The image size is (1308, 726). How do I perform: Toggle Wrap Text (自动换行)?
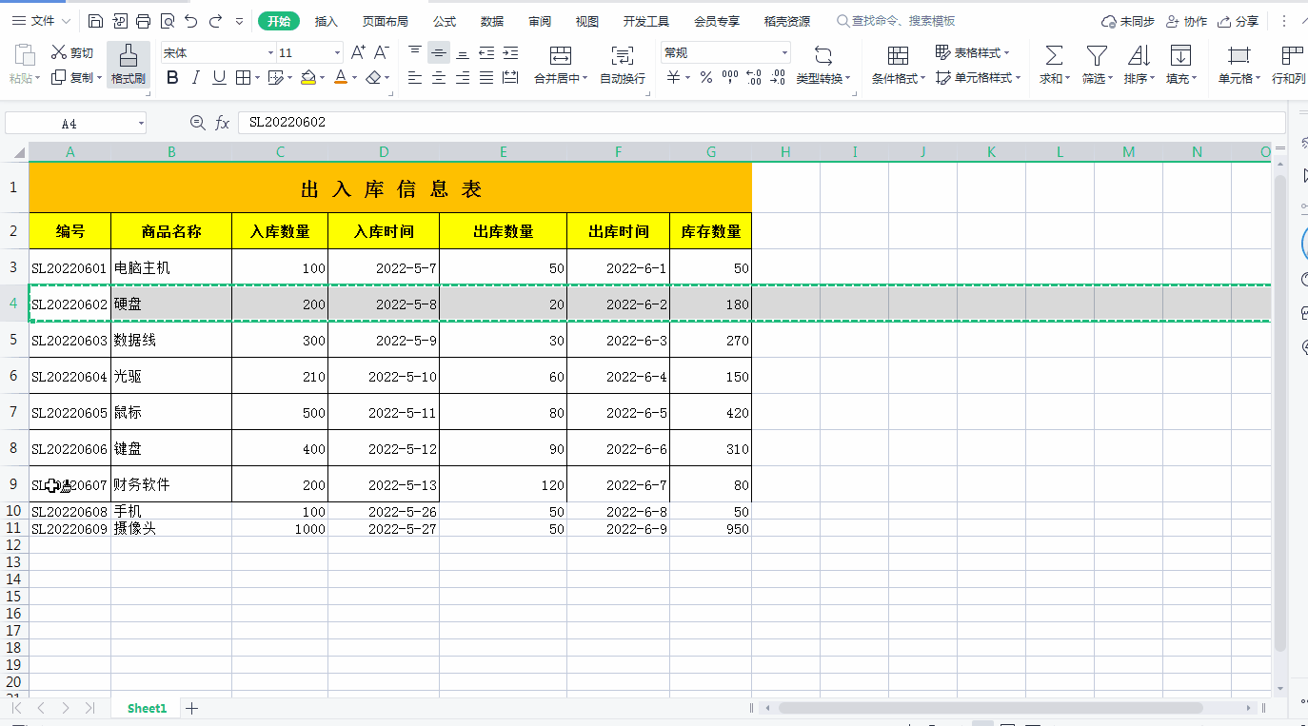(623, 65)
